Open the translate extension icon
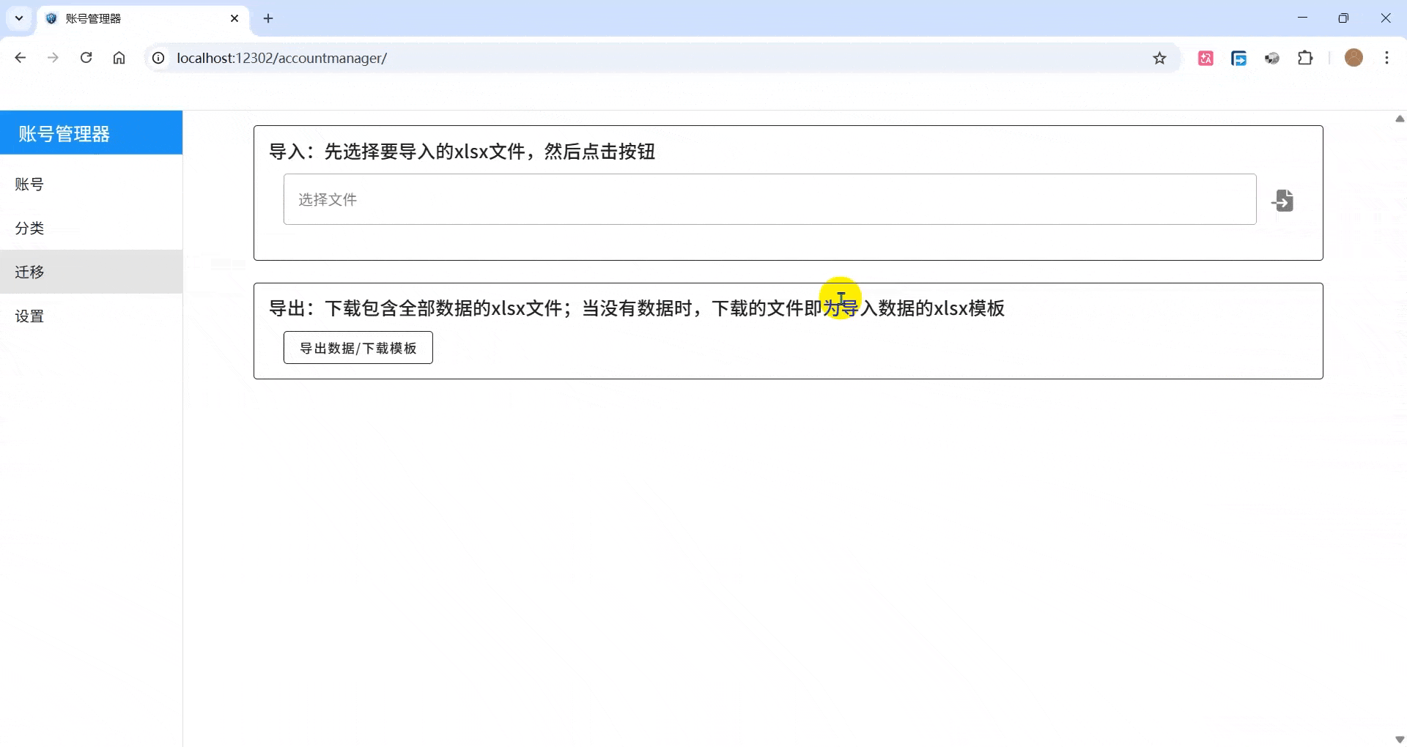The image size is (1407, 747). pos(1205,58)
